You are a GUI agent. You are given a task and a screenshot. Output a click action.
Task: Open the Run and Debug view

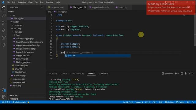pos(4,30)
